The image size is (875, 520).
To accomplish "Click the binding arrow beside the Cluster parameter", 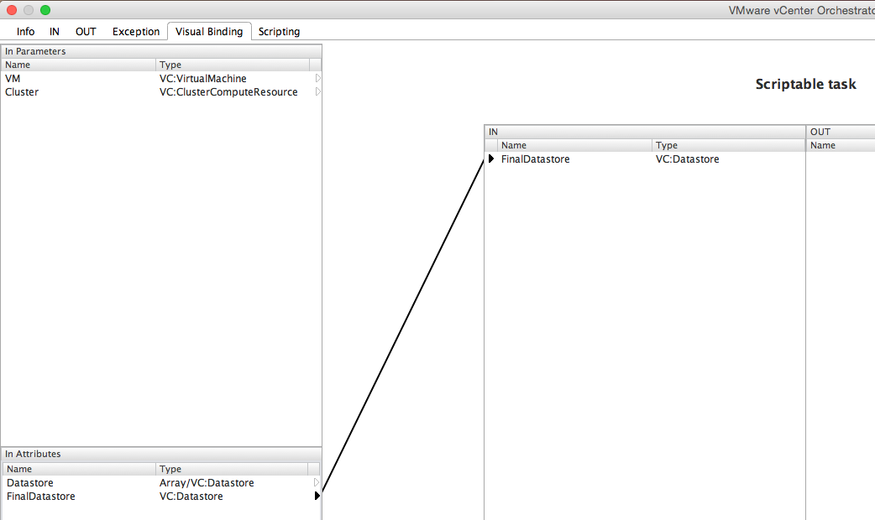I will [x=317, y=92].
